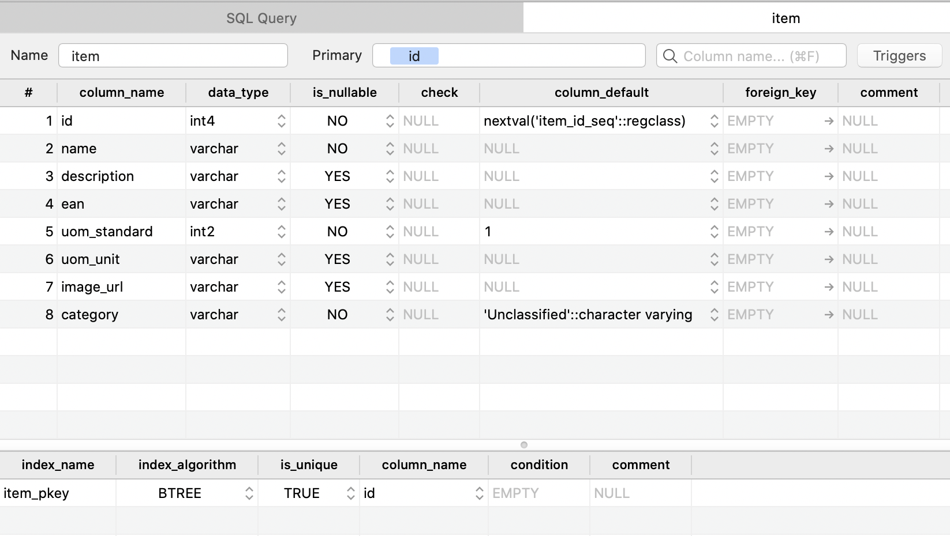The image size is (950, 536).
Task: Switch to the SQL Query tab
Action: (261, 17)
